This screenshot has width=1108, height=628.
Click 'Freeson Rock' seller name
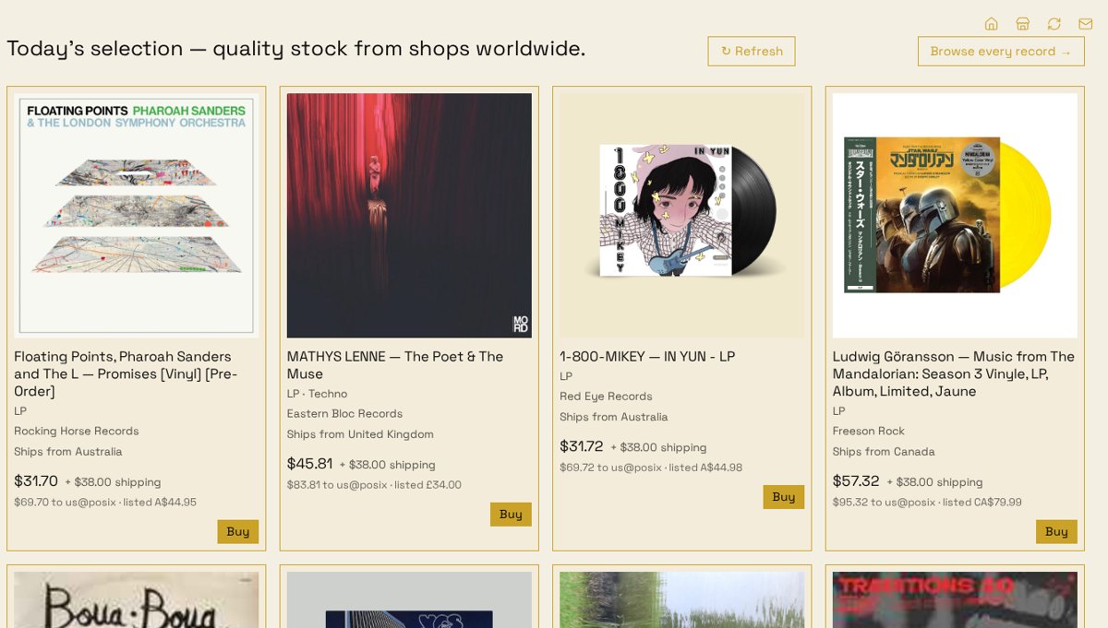(x=869, y=432)
